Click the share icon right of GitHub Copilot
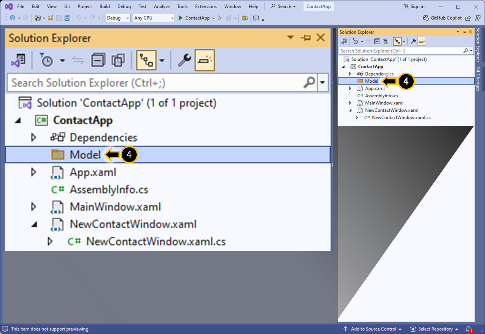The image size is (485, 334). pos(468,18)
